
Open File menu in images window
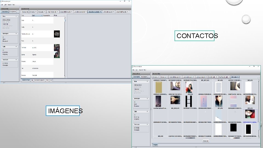pyautogui.click(x=133, y=70)
